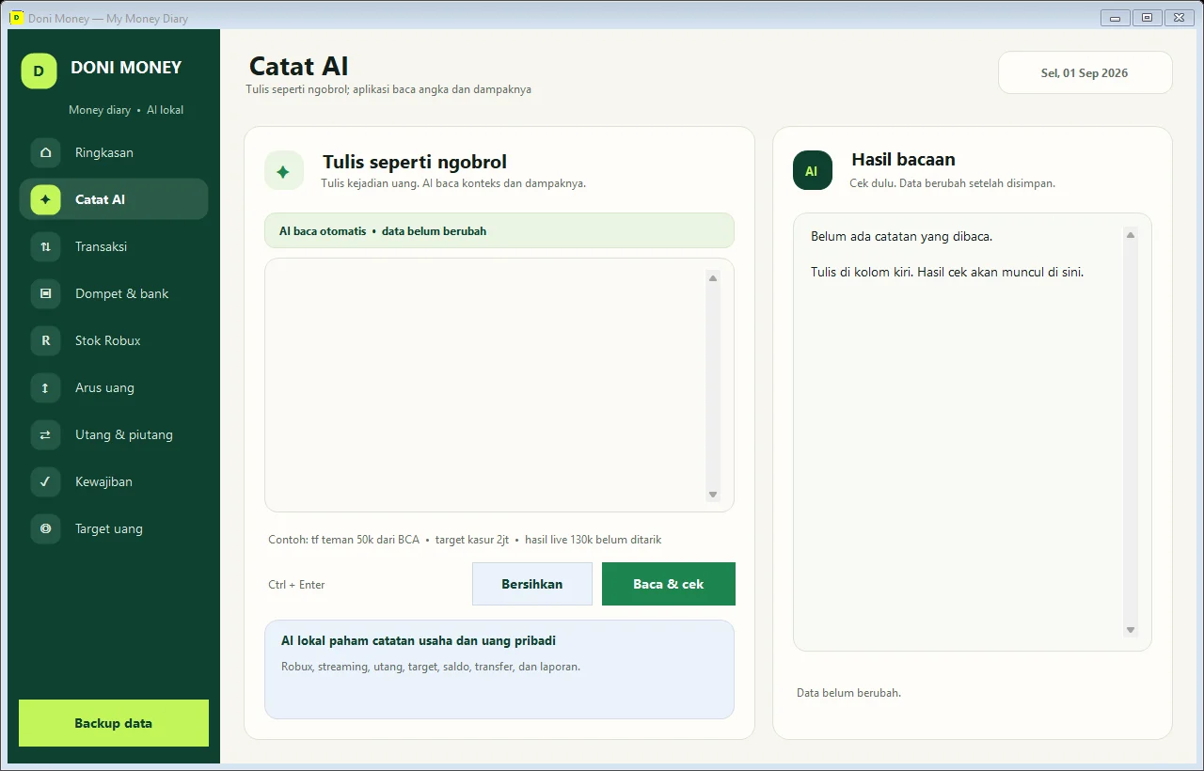Click the Hasil bacaan scrollbar up arrow
This screenshot has height=771, width=1204.
click(x=1131, y=235)
